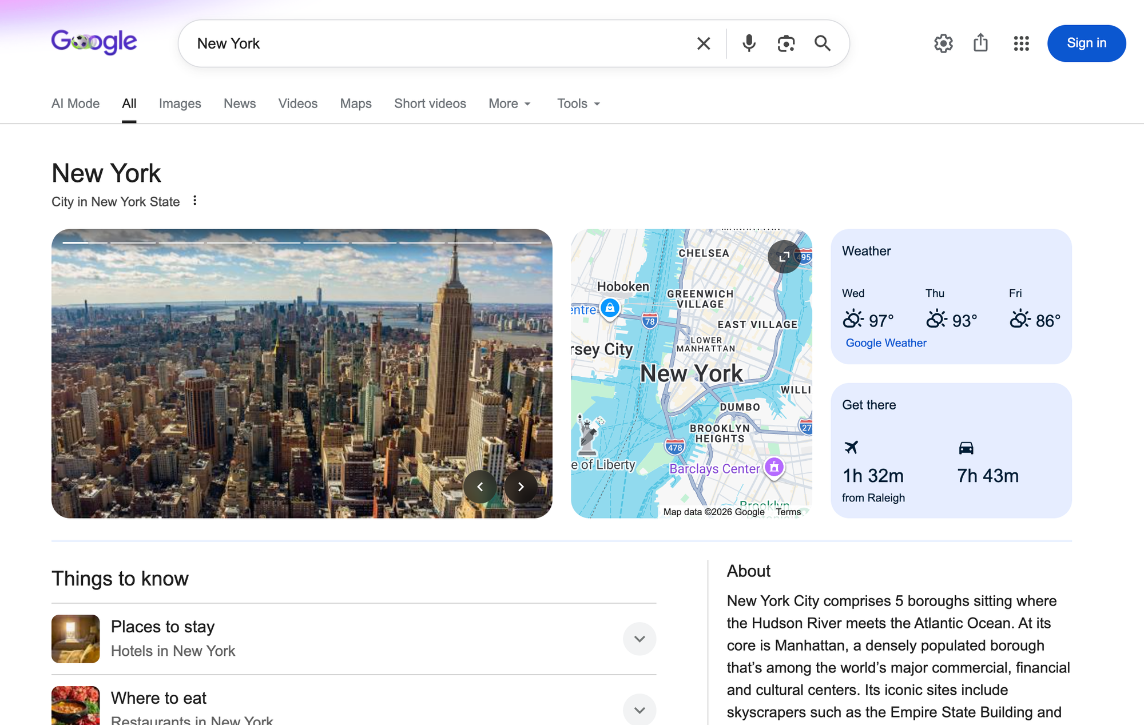The width and height of the screenshot is (1144, 725).
Task: Click the Statue of Liberty map icon
Action: pos(588,435)
